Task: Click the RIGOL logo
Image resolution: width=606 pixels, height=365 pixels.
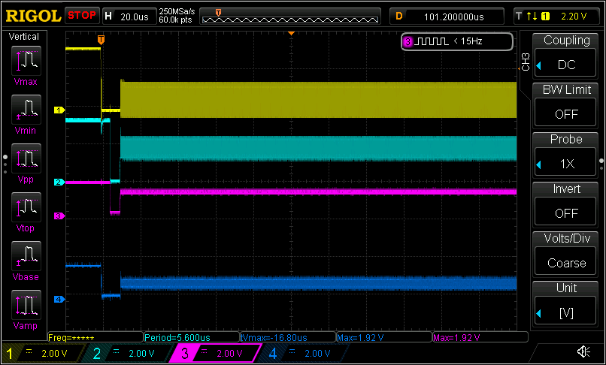Action: (x=32, y=15)
